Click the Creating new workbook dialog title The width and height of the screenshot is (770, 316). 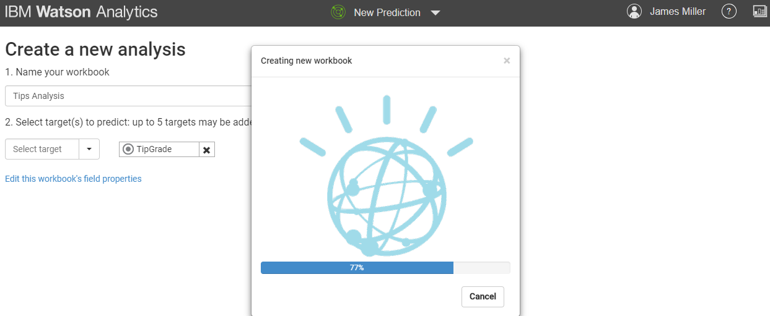click(x=306, y=61)
